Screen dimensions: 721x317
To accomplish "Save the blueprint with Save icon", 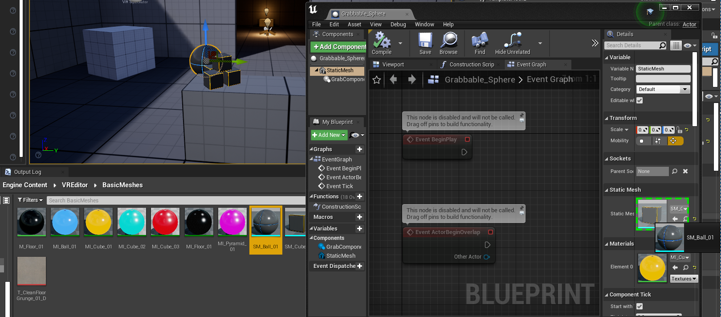I will (425, 41).
